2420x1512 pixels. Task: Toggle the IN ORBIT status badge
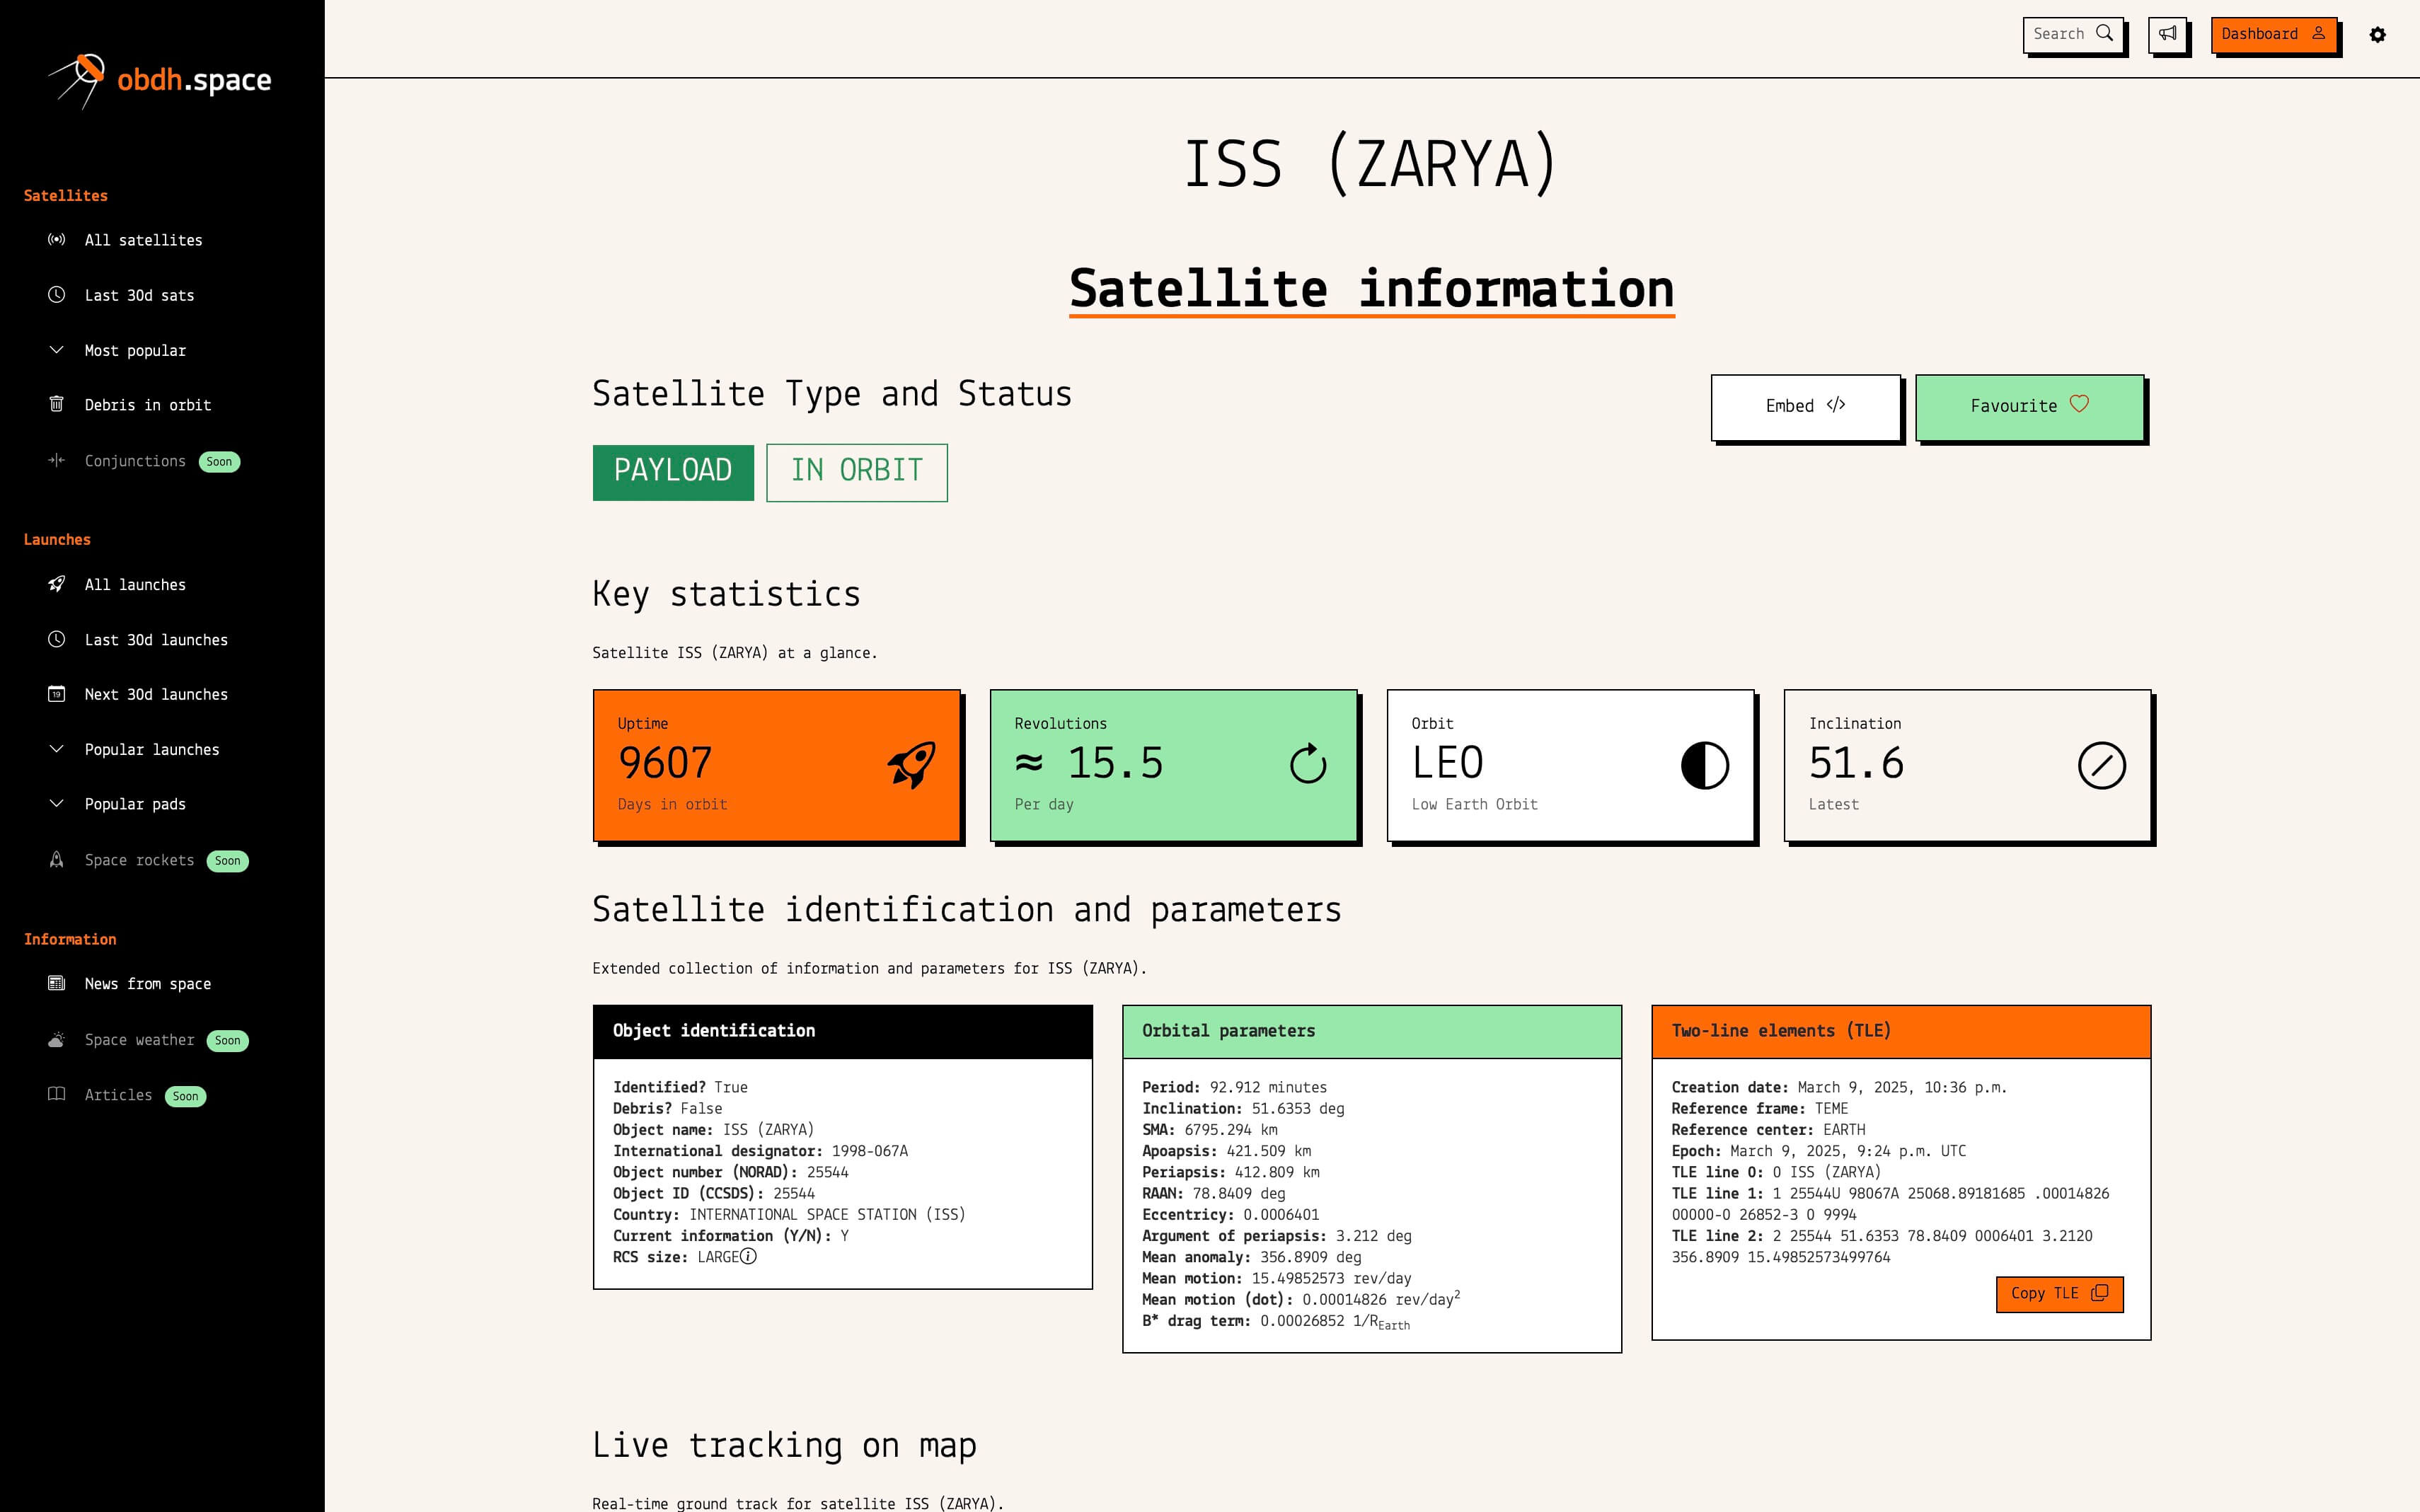(x=855, y=472)
